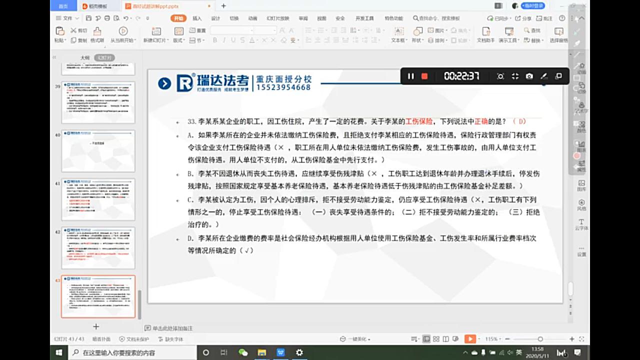Click the recorder pen annotation icon
640x360 pixels.
point(544,76)
